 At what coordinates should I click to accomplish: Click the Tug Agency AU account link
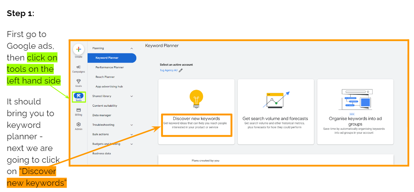point(169,70)
